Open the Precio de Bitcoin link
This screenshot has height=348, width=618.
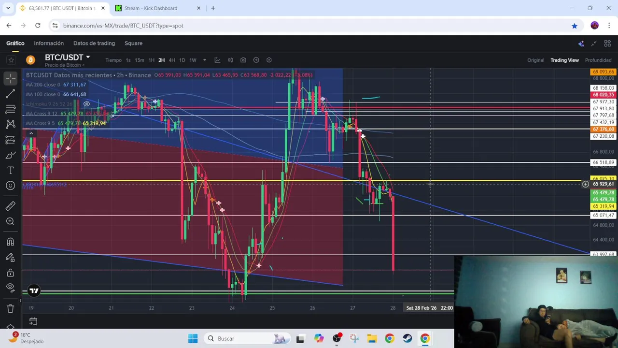[65, 65]
